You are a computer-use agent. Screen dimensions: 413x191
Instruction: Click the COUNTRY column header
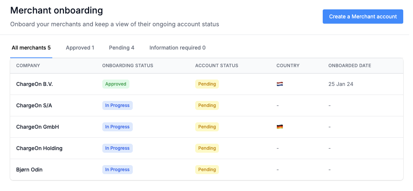288,66
